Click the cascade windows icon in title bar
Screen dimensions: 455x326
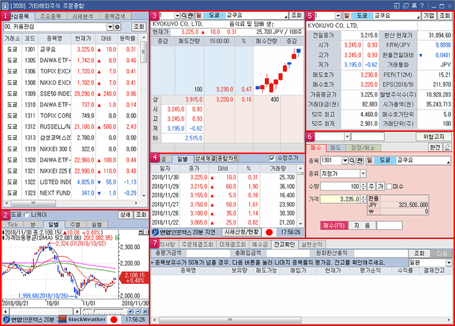click(x=406, y=5)
